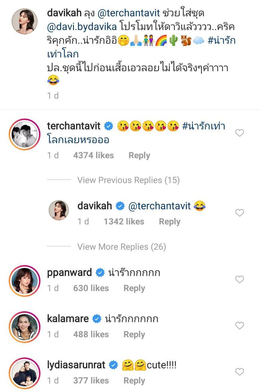This screenshot has width=260, height=392.
Task: Tap heart icon on ppanward's comment
Action: (x=239, y=280)
